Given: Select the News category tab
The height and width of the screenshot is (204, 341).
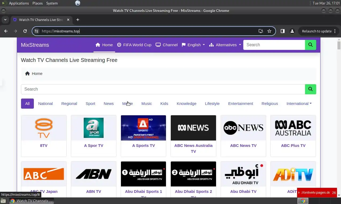Looking at the screenshot, I should pos(109,104).
